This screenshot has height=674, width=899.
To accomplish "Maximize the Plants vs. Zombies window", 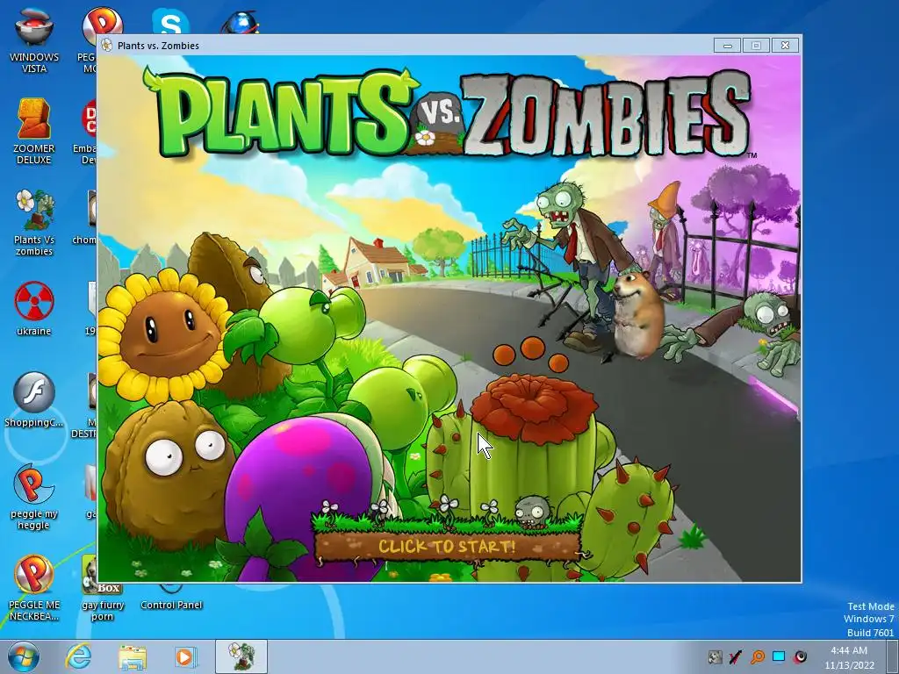I will 756,46.
